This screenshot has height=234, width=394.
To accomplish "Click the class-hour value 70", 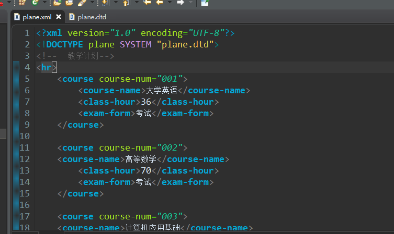I will pos(146,171).
